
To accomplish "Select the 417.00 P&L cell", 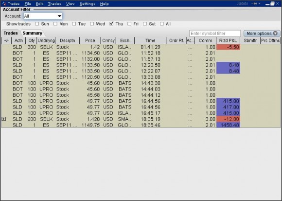I will tap(228, 107).
